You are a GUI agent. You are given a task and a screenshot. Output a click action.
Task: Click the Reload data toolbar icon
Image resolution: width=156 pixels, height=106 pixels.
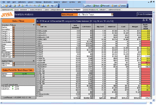tap(22, 6)
